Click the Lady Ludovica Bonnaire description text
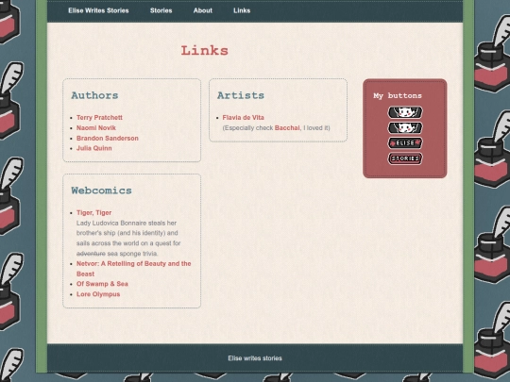The width and height of the screenshot is (510, 382). tap(128, 238)
